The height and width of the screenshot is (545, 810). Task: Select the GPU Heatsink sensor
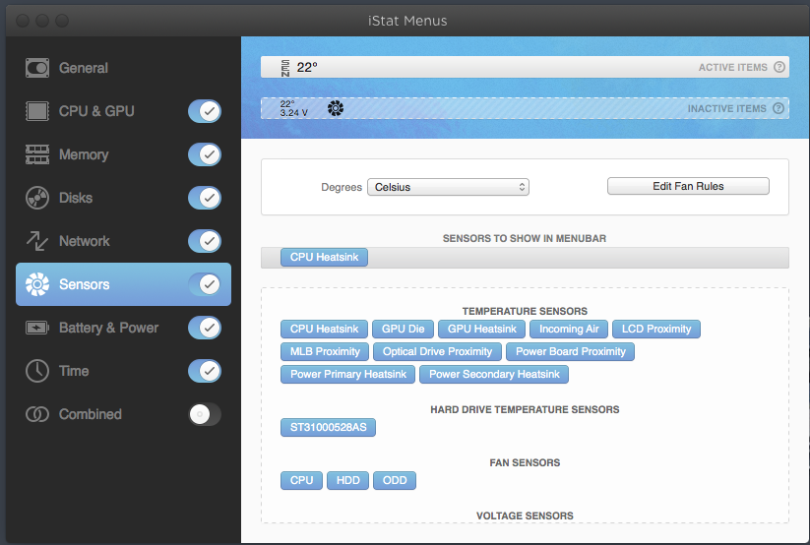point(481,330)
